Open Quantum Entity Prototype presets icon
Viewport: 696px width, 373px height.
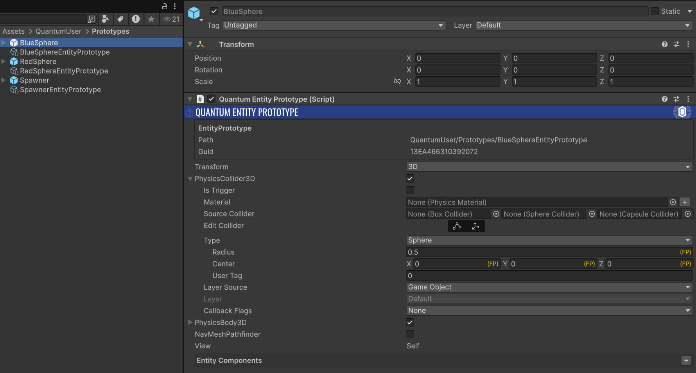(x=676, y=99)
